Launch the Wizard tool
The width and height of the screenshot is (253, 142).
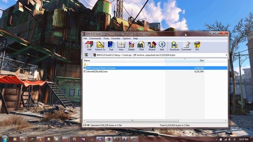(x=152, y=46)
